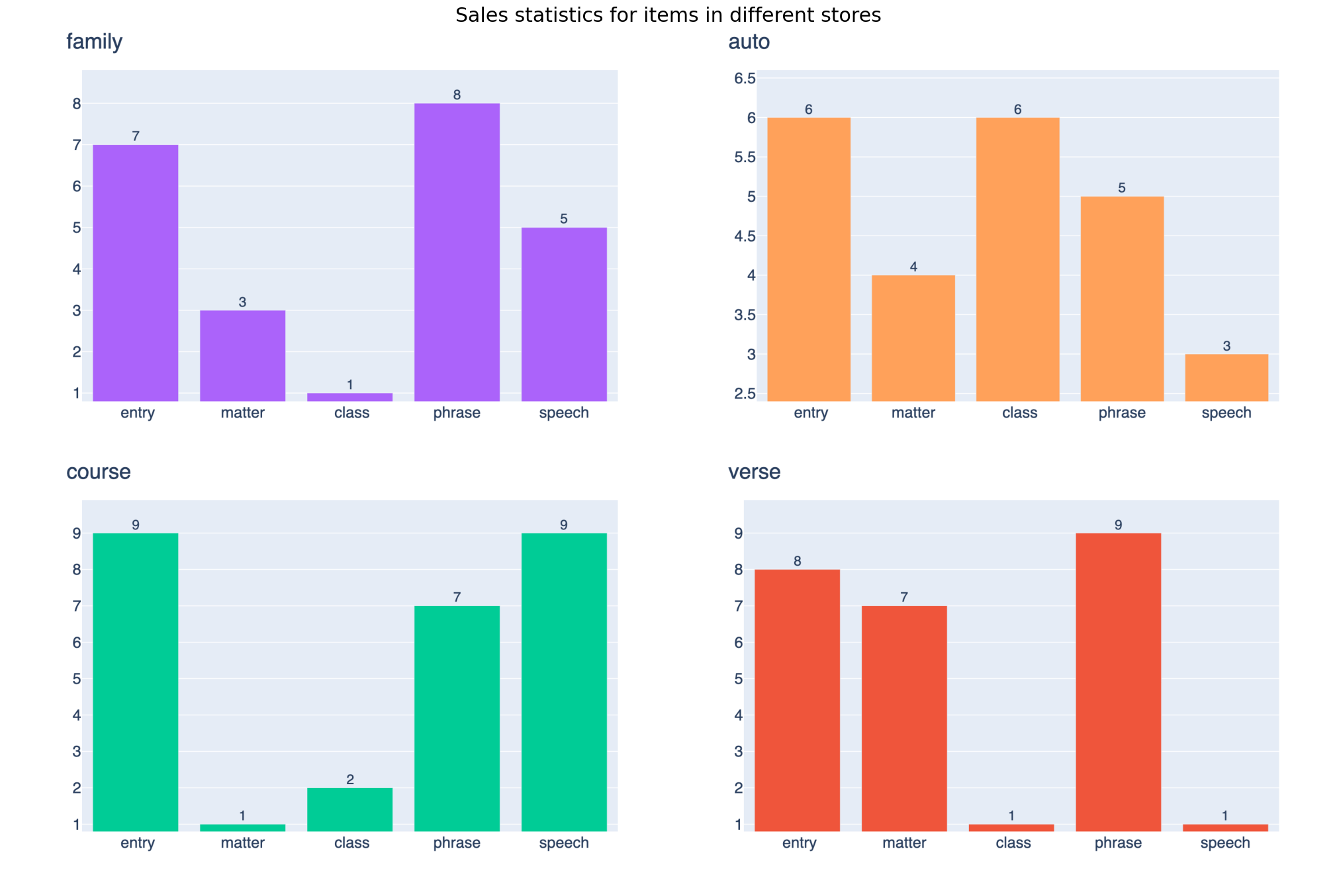
Task: Click the purple phrase bar in family chart
Action: coord(457,252)
